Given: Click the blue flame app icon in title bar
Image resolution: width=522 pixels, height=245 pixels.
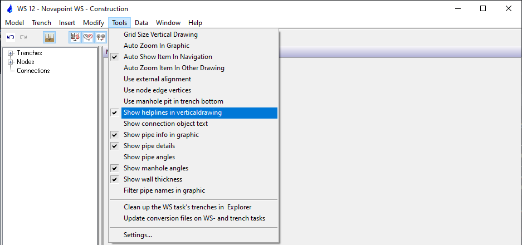Looking at the screenshot, I should click(x=8, y=9).
